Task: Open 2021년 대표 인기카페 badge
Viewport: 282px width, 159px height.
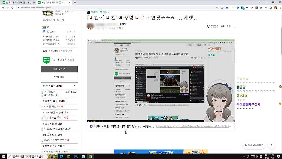Action: [59, 60]
